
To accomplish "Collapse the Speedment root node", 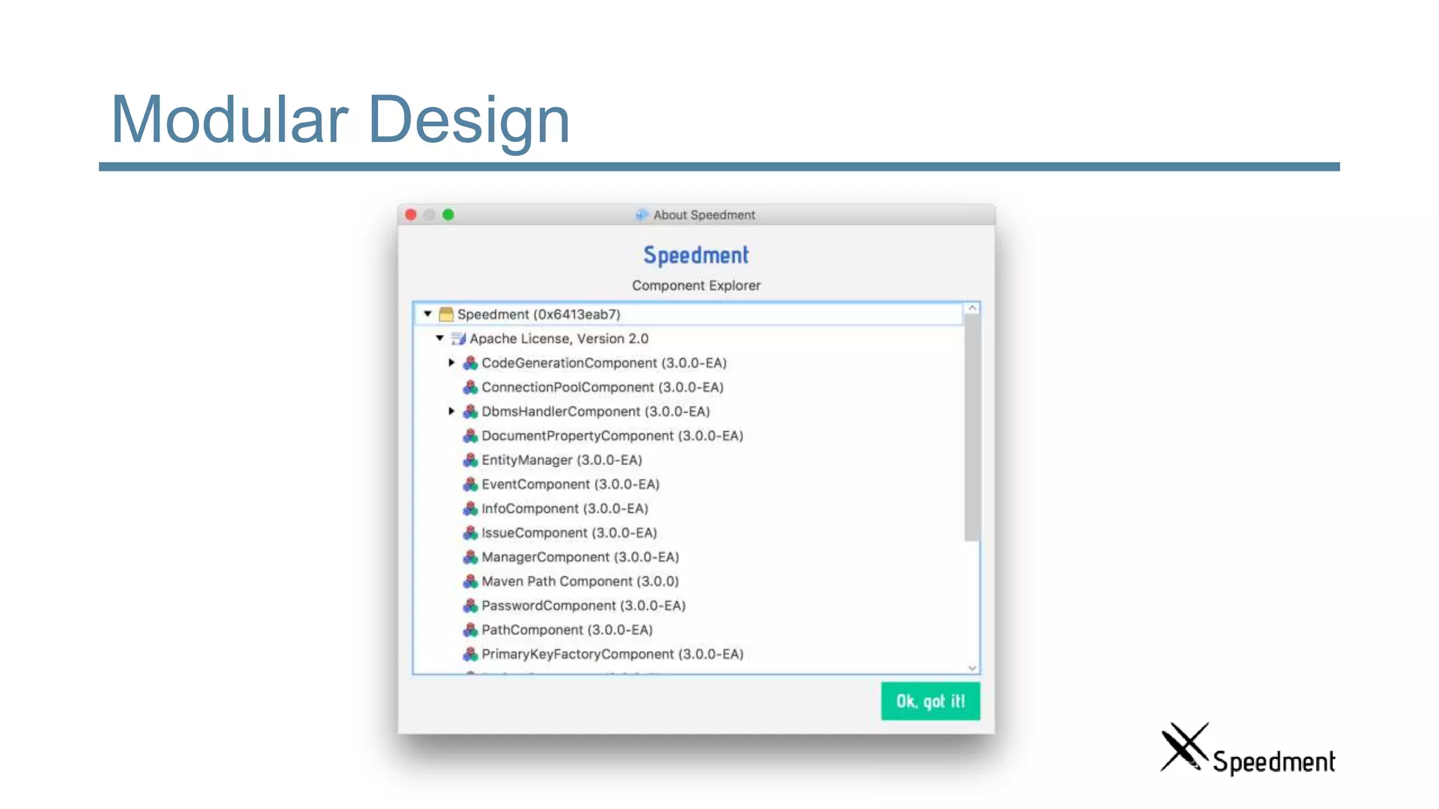I will pyautogui.click(x=427, y=314).
